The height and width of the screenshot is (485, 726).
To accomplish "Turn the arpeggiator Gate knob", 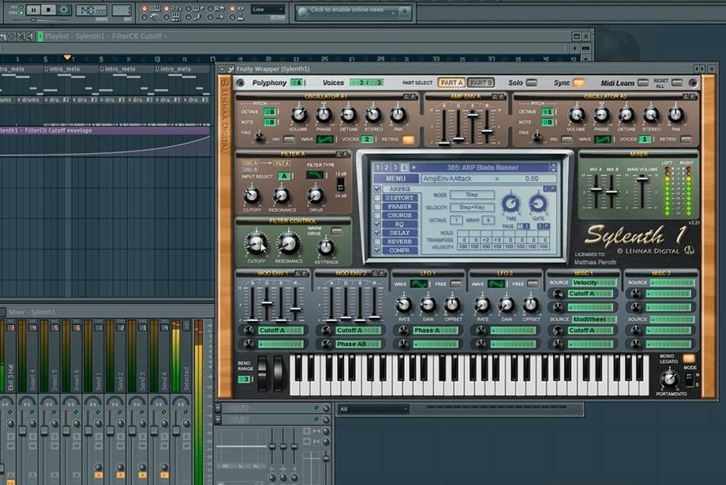I will (x=538, y=203).
